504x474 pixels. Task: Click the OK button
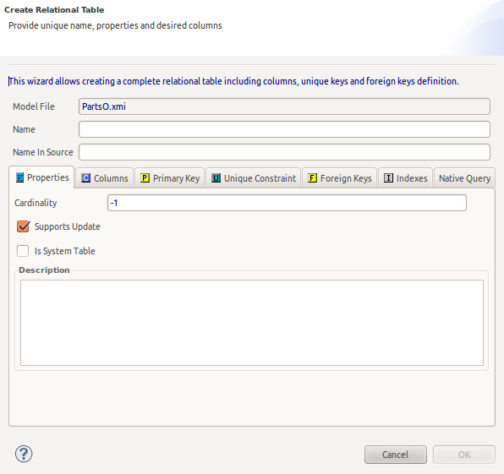pyautogui.click(x=464, y=455)
